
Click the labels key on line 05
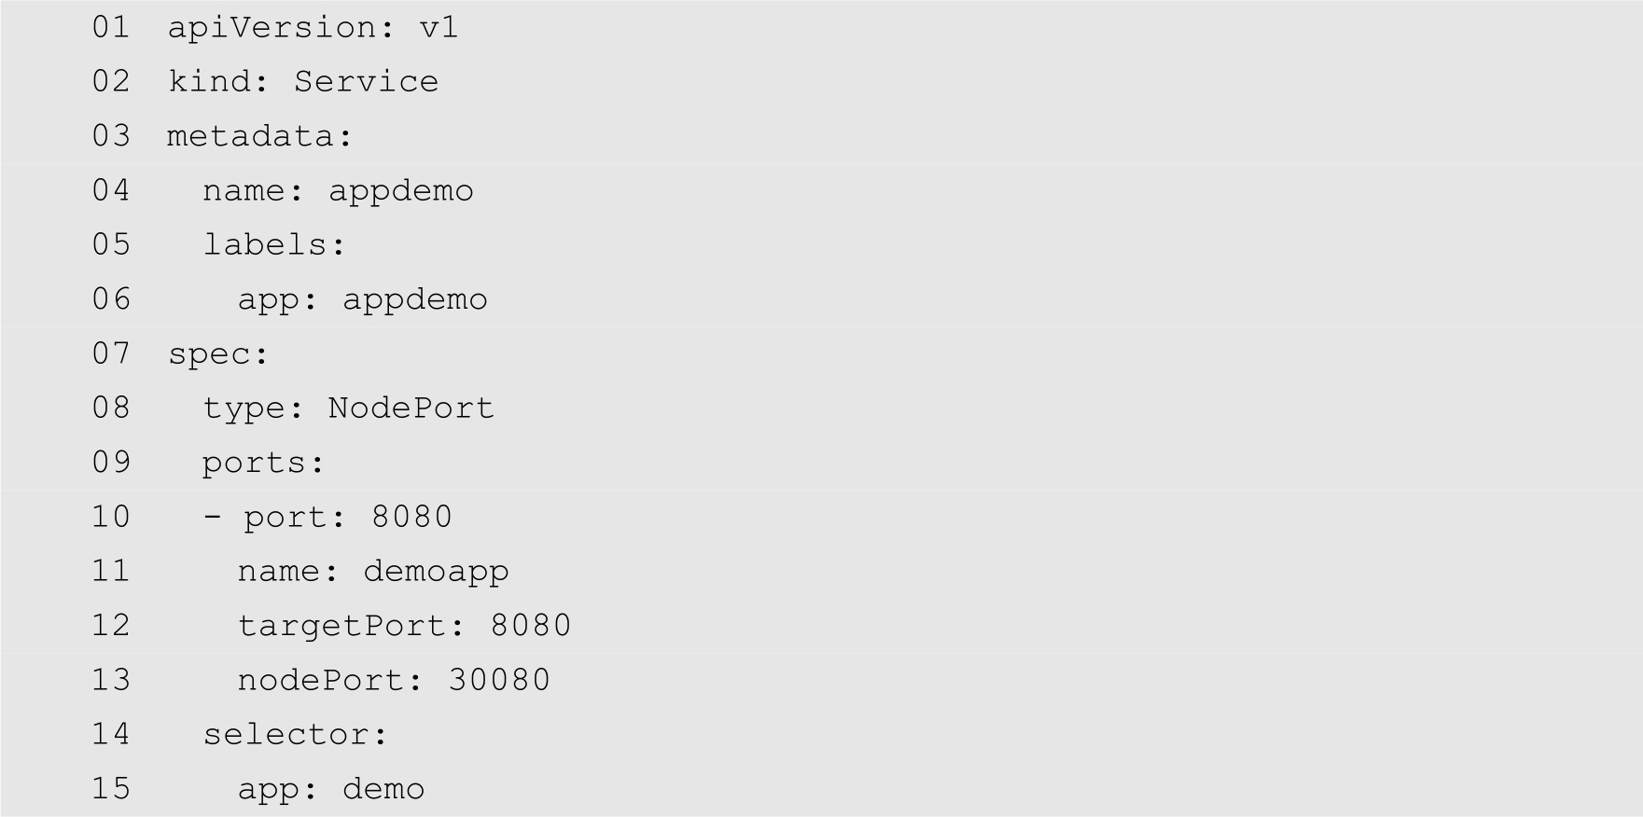(x=266, y=244)
